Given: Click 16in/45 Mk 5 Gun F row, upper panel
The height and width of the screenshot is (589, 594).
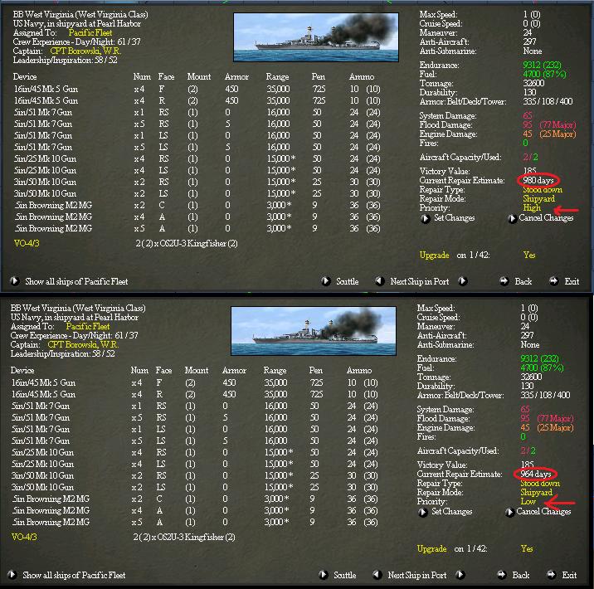Looking at the screenshot, I should 197,89.
